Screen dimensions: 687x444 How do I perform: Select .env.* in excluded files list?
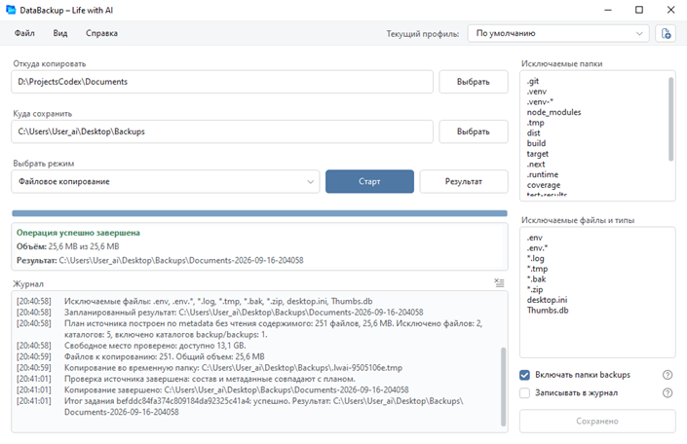pos(537,248)
